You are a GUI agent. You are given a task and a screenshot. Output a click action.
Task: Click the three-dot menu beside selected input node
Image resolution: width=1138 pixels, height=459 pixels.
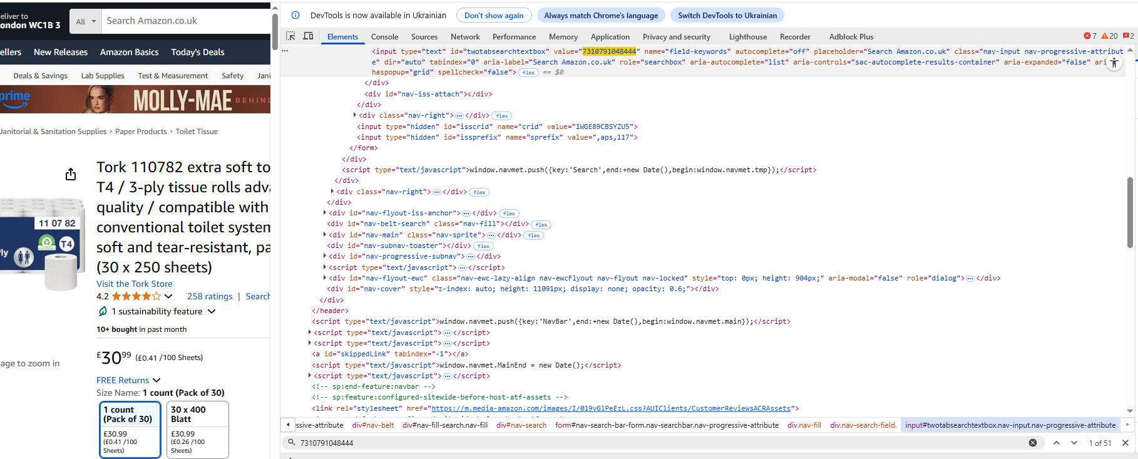[x=285, y=51]
